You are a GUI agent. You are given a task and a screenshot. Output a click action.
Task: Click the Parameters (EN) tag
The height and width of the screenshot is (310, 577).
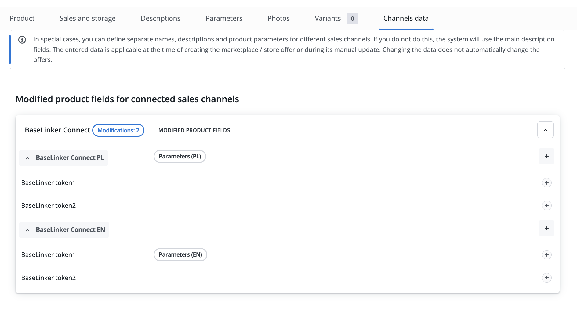pos(180,255)
